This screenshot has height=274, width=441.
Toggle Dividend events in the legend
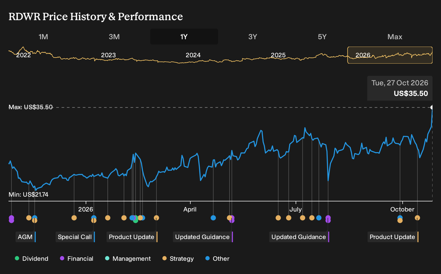(32, 258)
